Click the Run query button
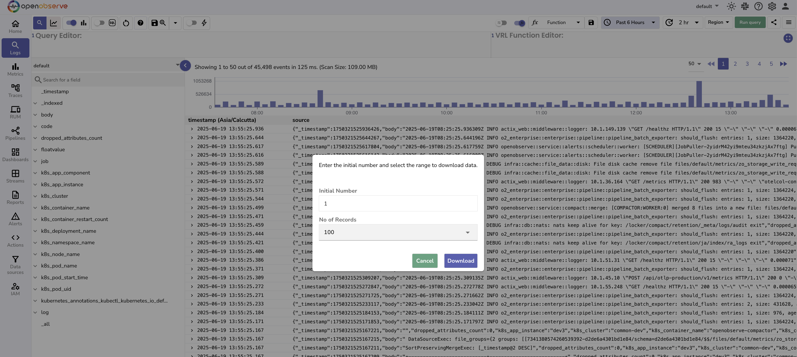 click(750, 22)
